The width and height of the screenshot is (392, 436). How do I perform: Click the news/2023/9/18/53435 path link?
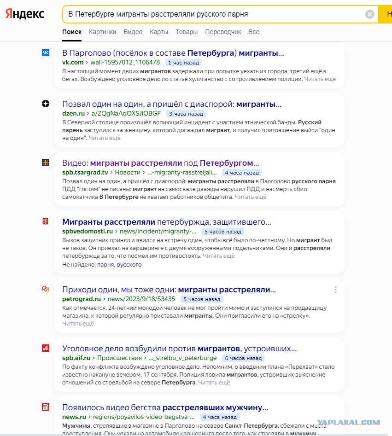141,299
